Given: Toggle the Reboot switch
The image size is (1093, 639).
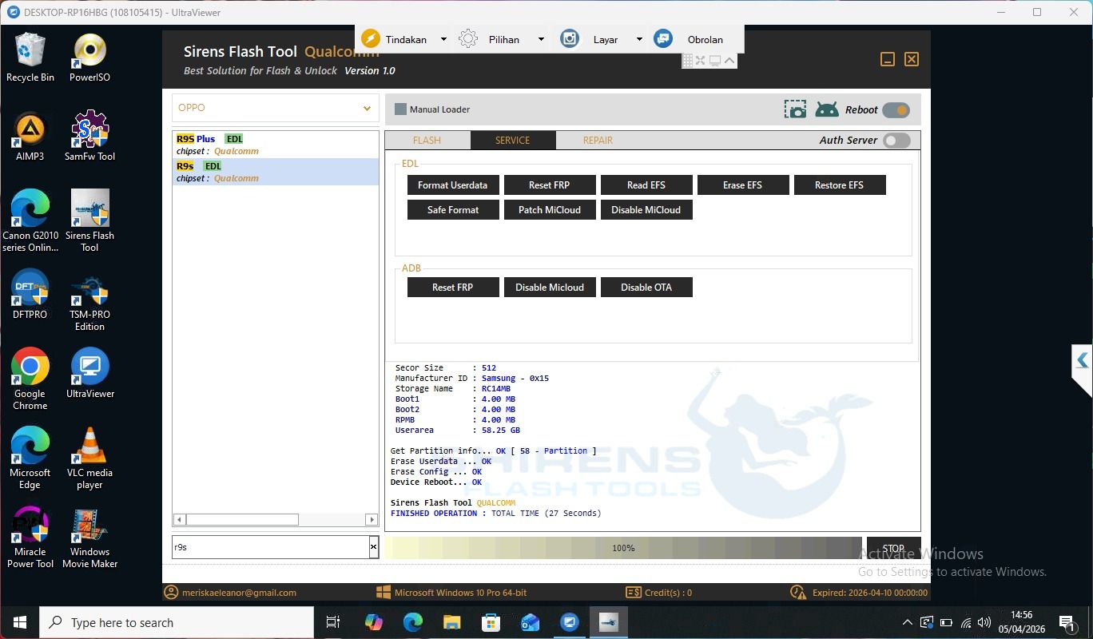Looking at the screenshot, I should click(896, 110).
